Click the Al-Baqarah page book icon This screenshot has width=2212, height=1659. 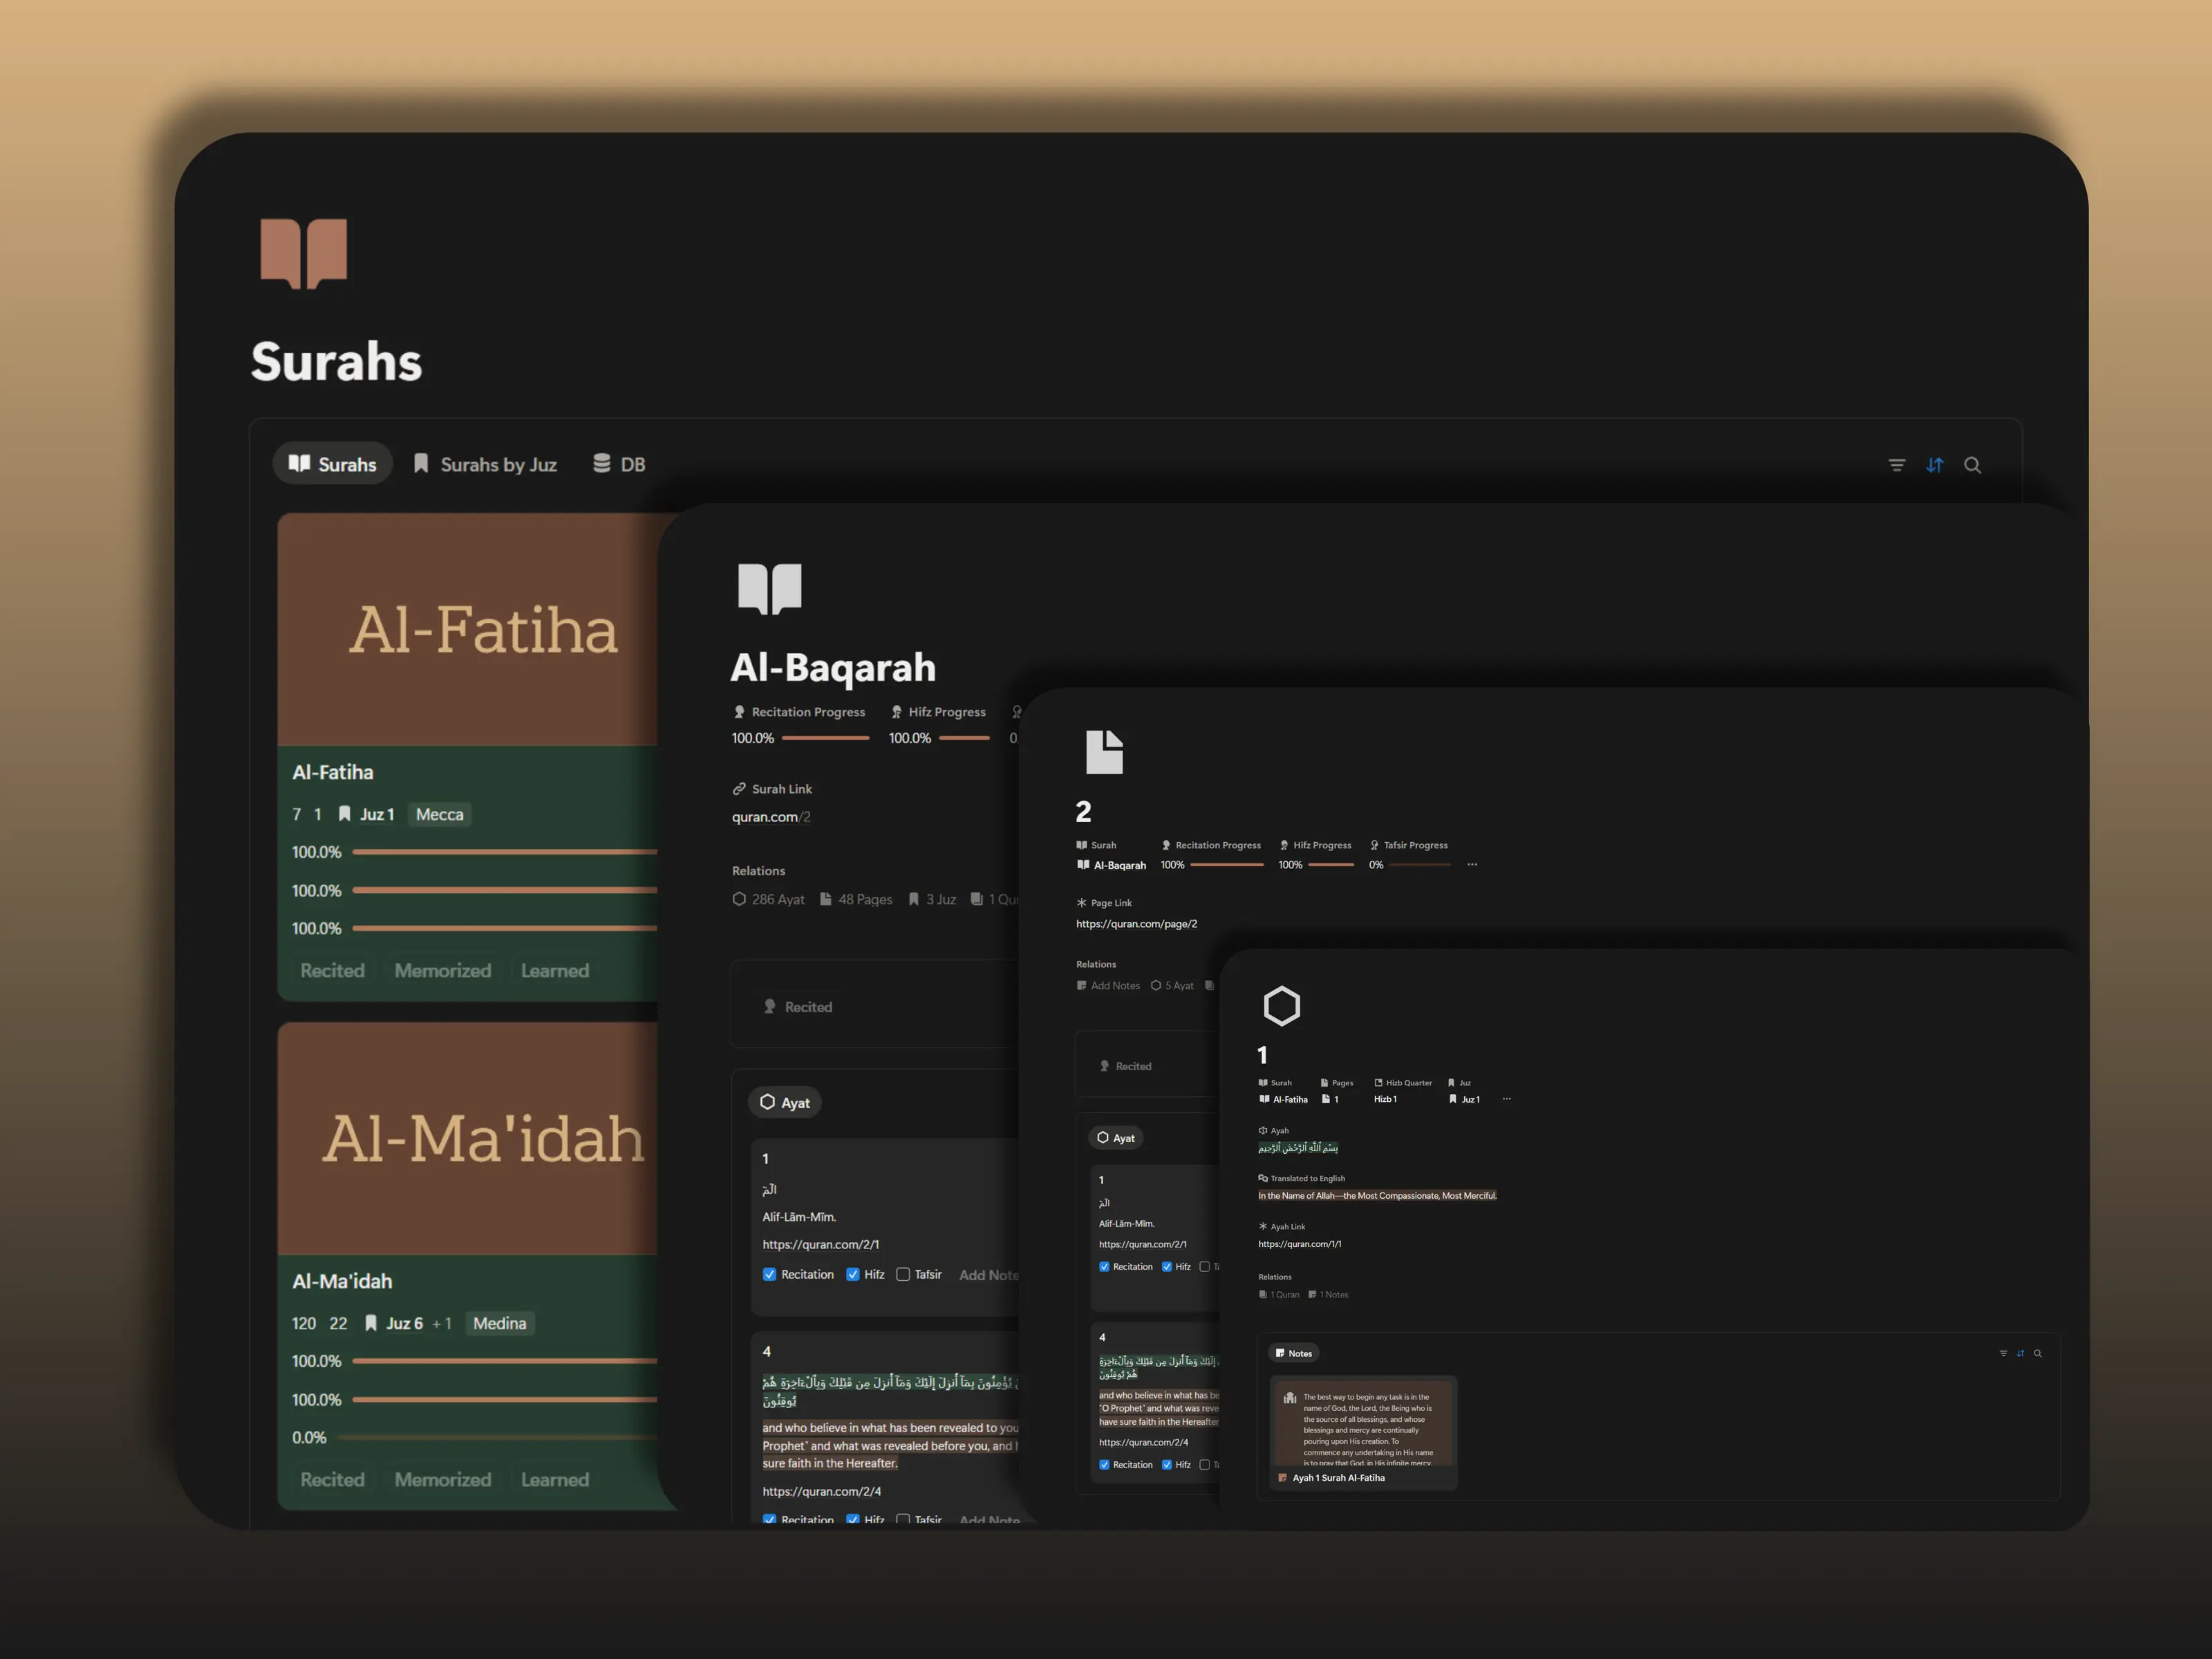769,588
